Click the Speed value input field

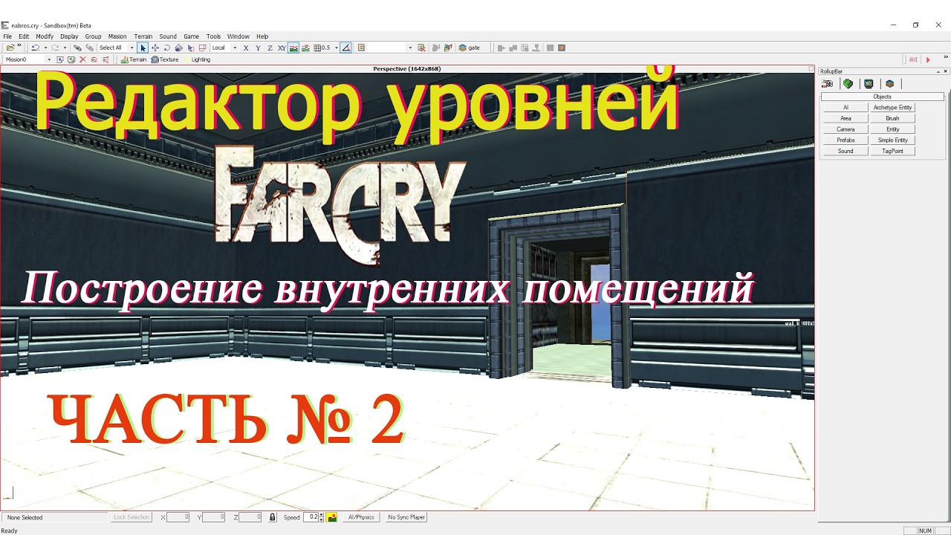point(311,517)
